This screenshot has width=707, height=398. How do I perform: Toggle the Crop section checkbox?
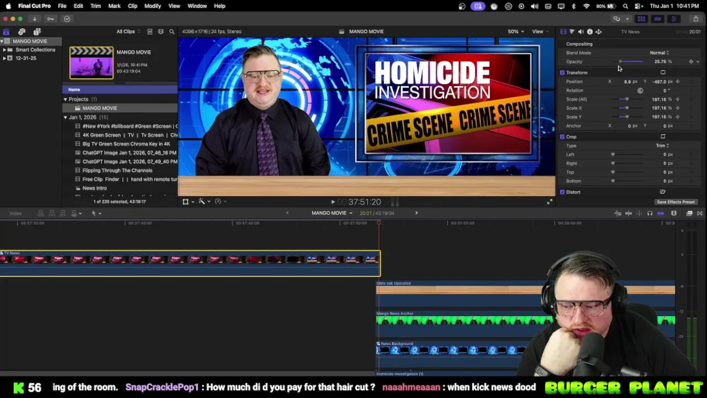pos(562,137)
